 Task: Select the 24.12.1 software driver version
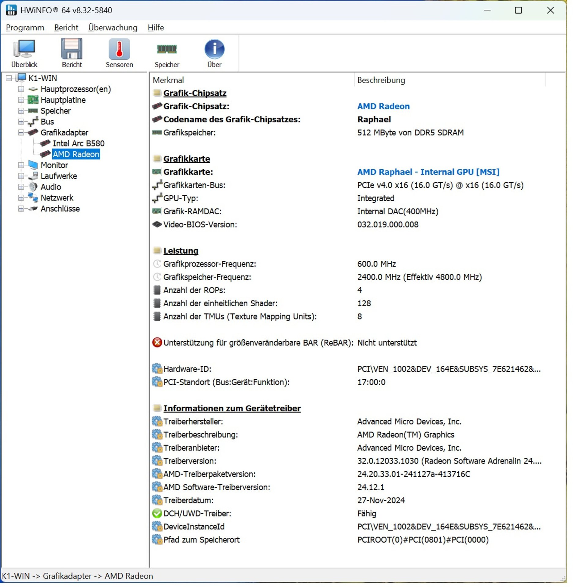(x=371, y=488)
